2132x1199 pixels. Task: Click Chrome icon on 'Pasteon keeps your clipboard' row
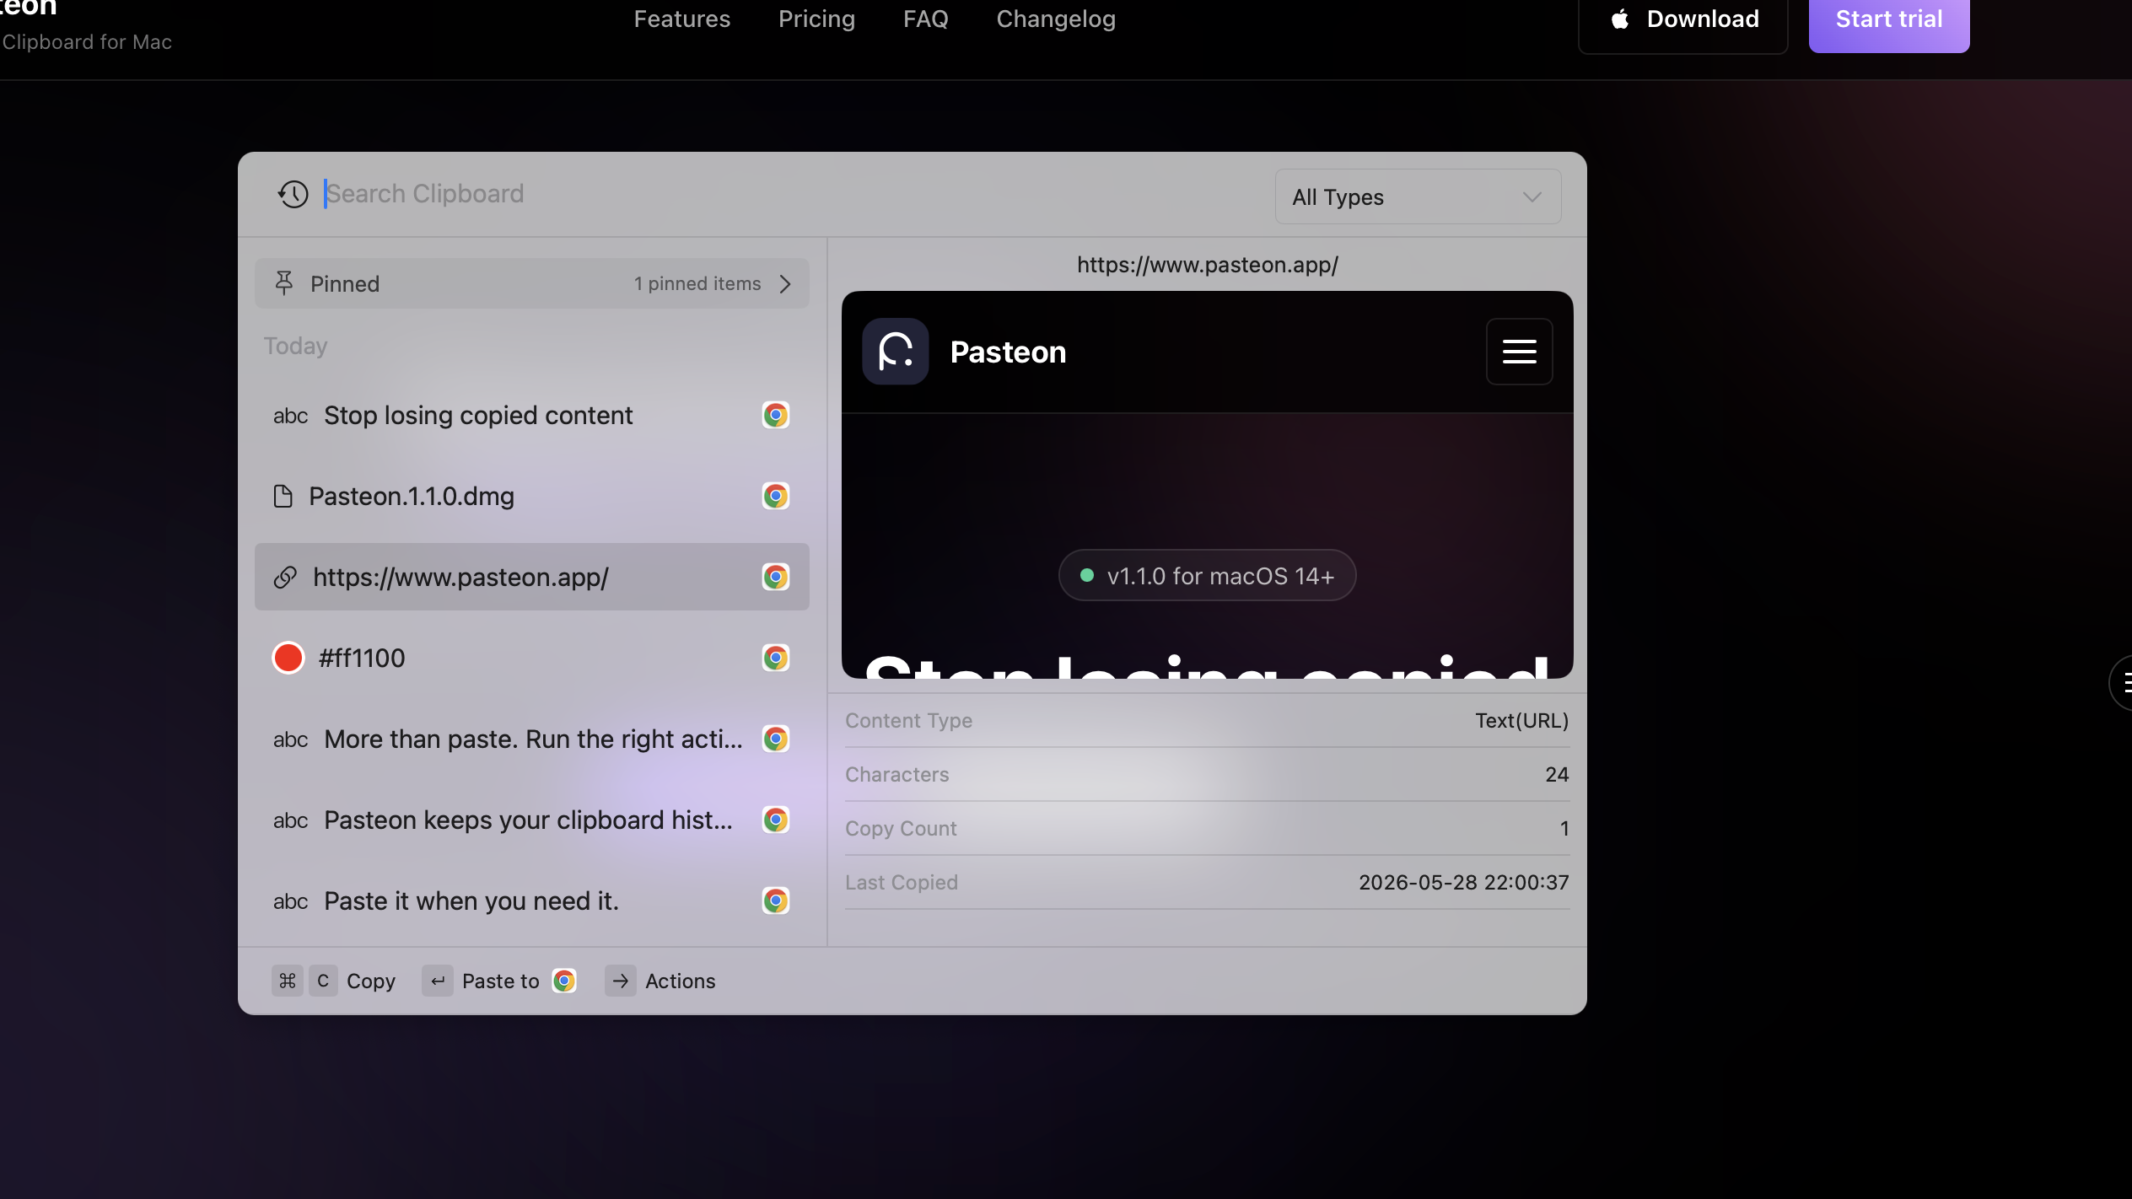(x=775, y=820)
